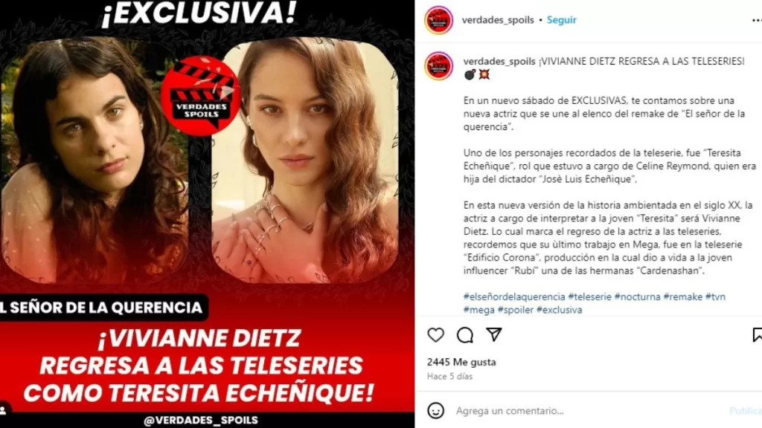Screen dimensions: 762x428
Task: Click the tagged people icon on the image
Action: 4,410
